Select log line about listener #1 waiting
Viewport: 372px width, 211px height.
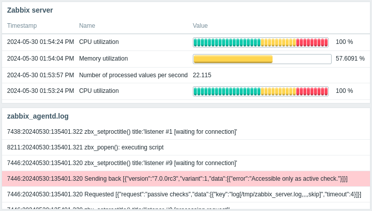[186, 132]
